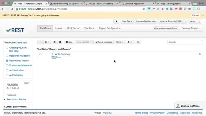Tick Creating your first test case checkbox
This screenshot has width=206, height=116.
(x=7, y=48)
